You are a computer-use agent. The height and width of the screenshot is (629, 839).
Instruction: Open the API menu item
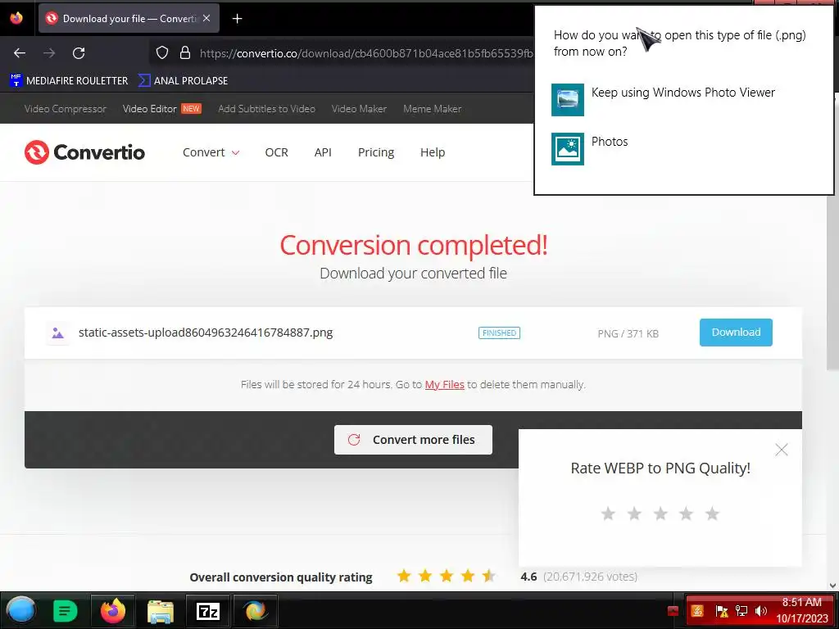[323, 152]
